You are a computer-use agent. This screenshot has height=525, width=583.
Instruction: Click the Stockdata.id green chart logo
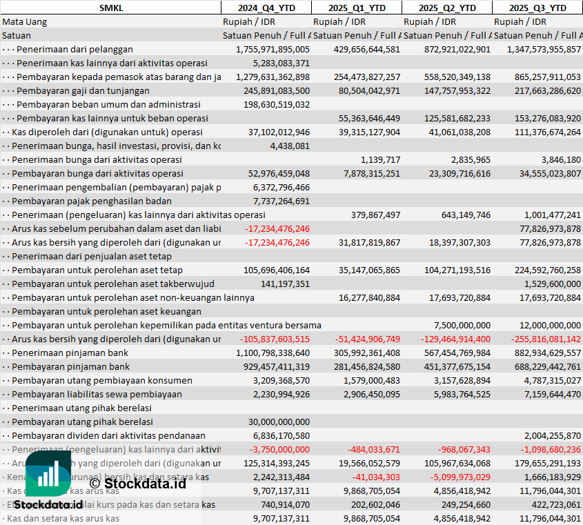48,475
